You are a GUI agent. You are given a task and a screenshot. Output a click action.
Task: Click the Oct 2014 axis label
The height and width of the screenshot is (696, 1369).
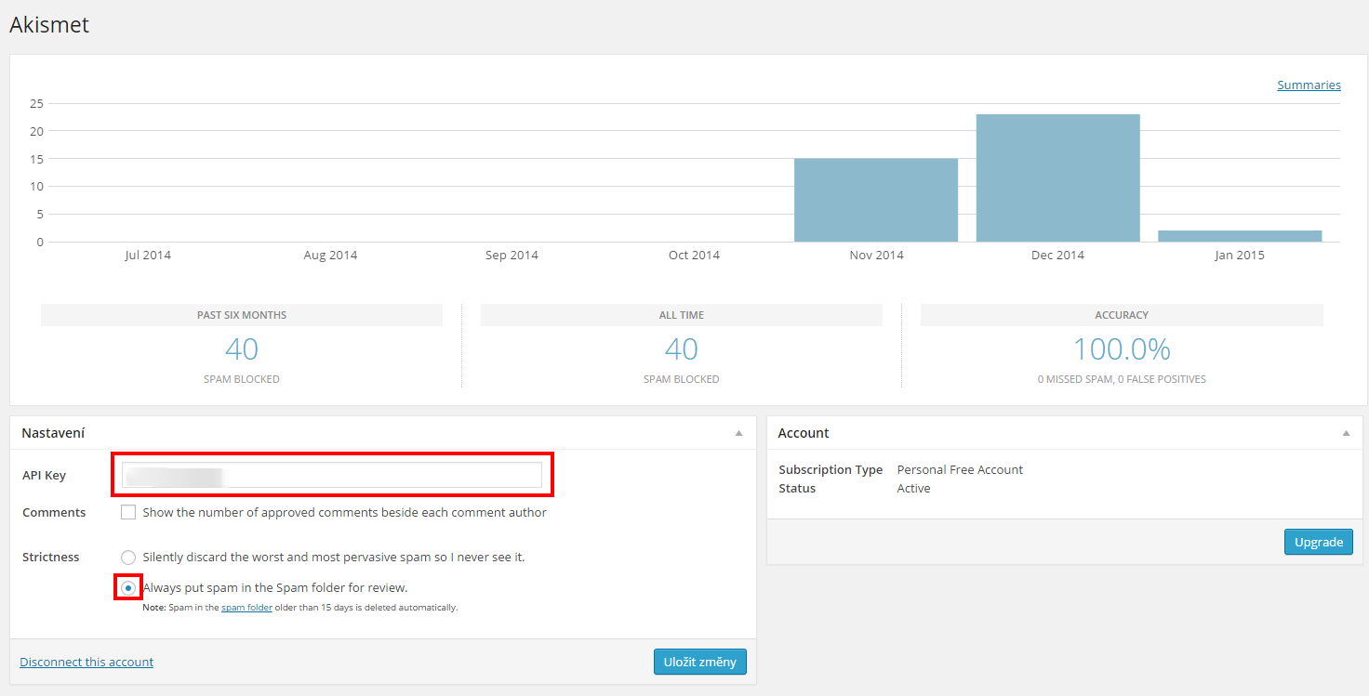pyautogui.click(x=694, y=255)
